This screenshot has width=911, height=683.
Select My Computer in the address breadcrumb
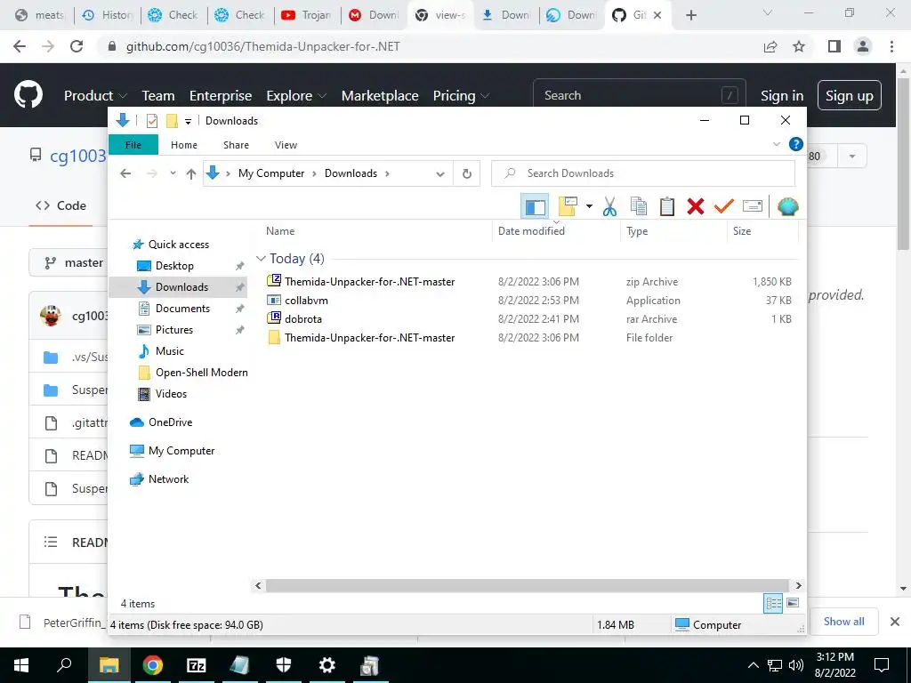(271, 173)
